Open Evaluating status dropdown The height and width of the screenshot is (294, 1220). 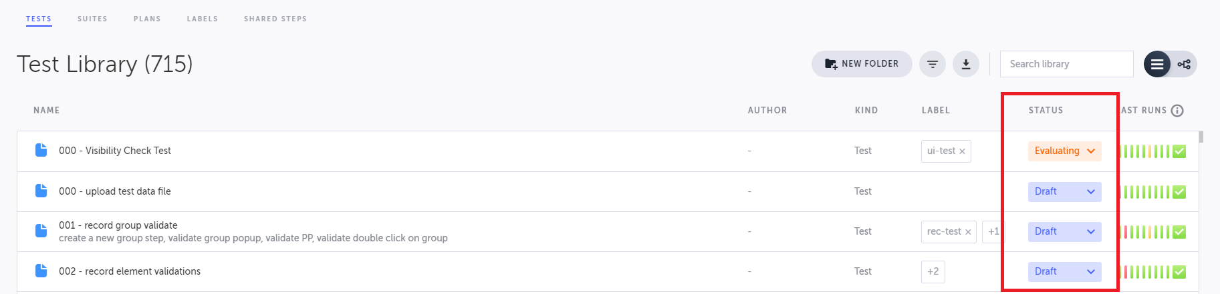coord(1064,151)
